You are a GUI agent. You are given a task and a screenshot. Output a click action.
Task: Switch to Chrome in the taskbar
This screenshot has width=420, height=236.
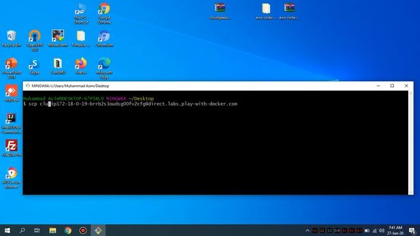68,230
